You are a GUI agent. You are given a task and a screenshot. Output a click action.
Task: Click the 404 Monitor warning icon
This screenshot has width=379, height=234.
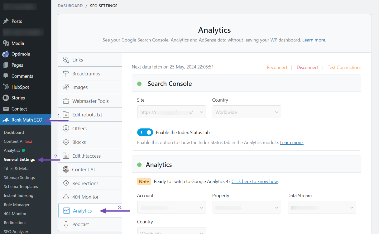pos(66,197)
